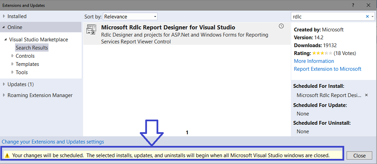
Task: Open the More Information link
Action: pyautogui.click(x=314, y=61)
